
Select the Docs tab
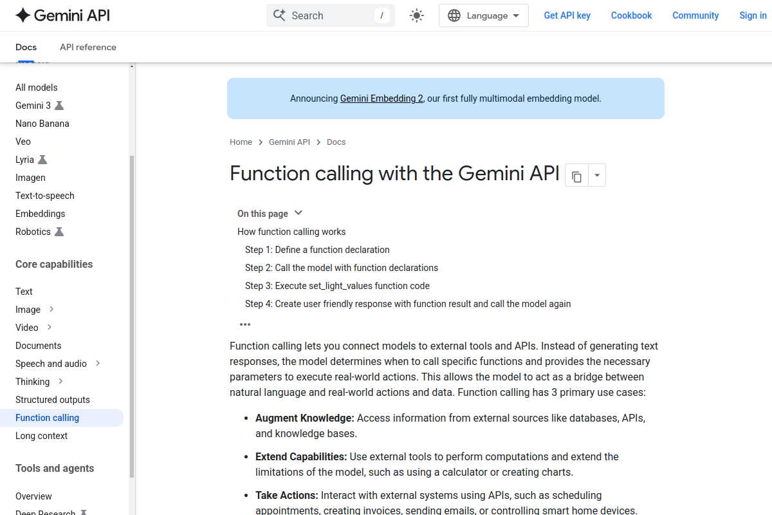(x=26, y=47)
